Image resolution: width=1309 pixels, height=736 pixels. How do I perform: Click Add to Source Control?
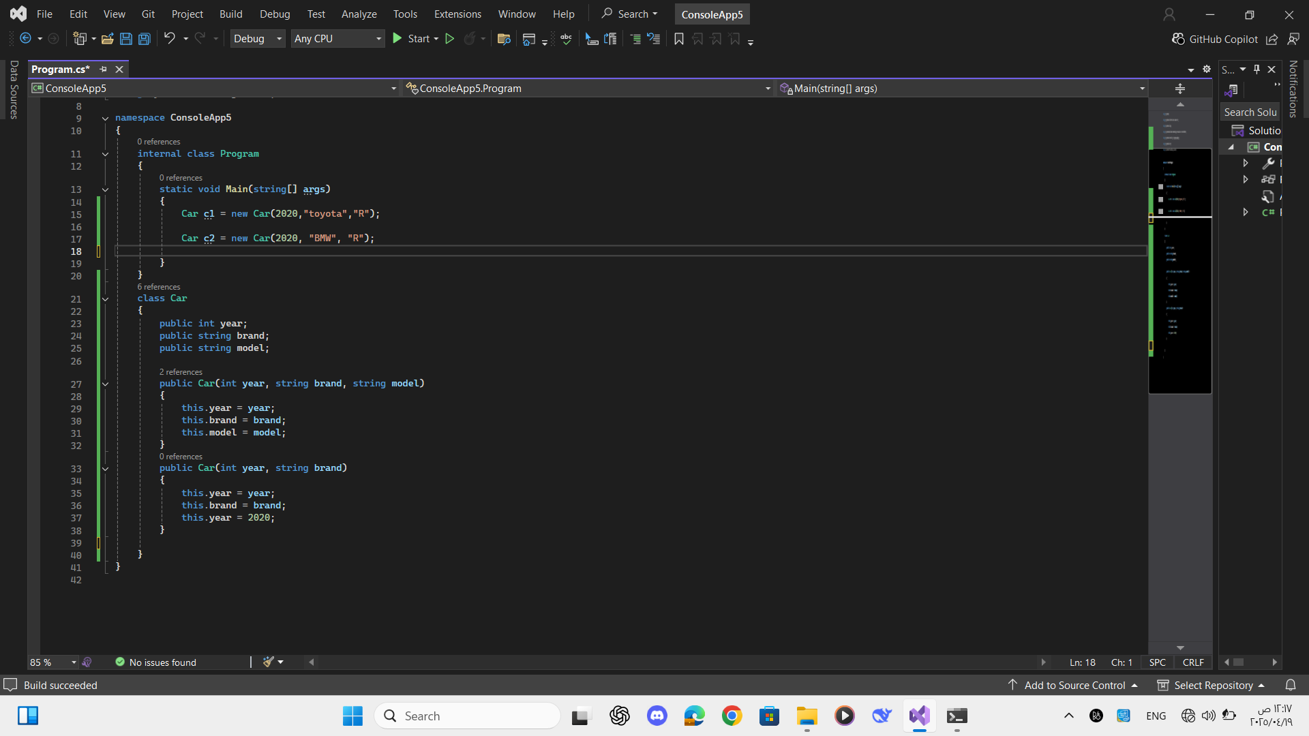(x=1073, y=685)
